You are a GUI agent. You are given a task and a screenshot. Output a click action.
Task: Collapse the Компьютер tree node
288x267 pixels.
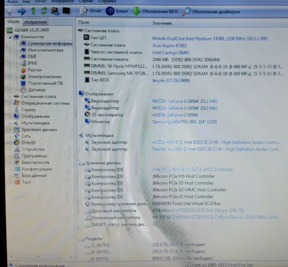pyautogui.click(x=10, y=37)
